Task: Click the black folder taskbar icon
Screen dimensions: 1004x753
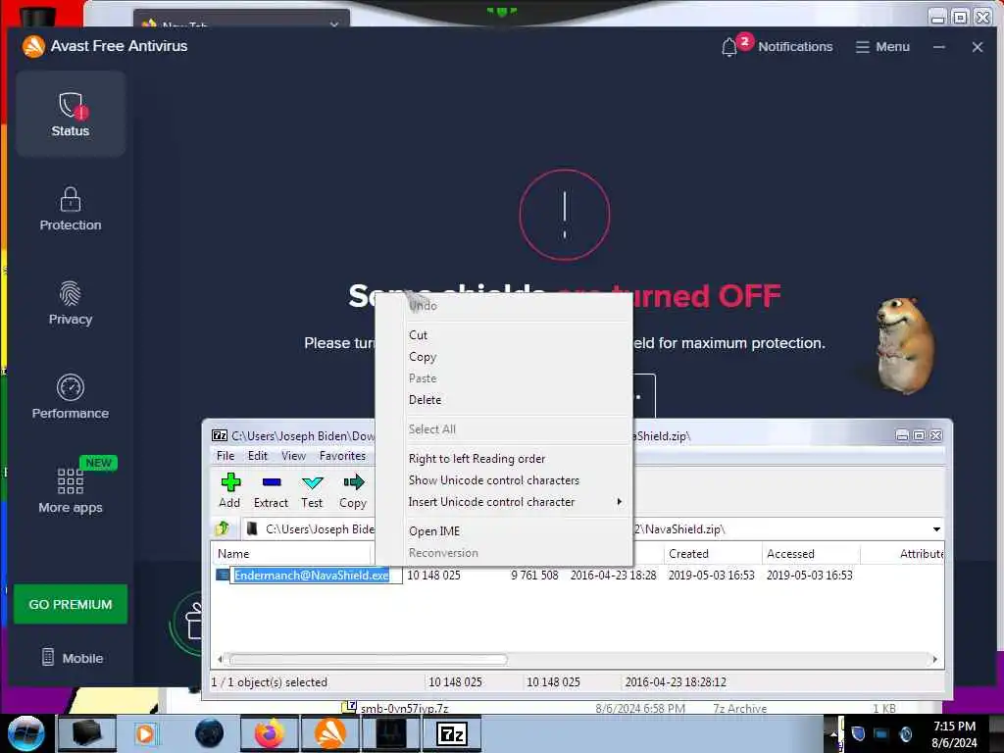Action: tap(87, 733)
